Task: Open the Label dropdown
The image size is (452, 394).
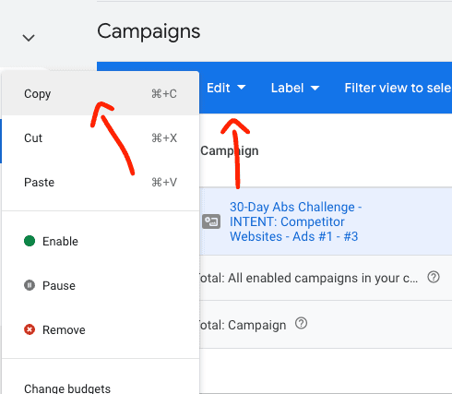Action: 295,88
